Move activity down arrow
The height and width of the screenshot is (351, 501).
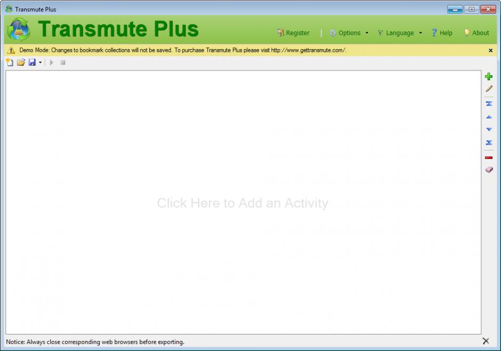point(489,130)
